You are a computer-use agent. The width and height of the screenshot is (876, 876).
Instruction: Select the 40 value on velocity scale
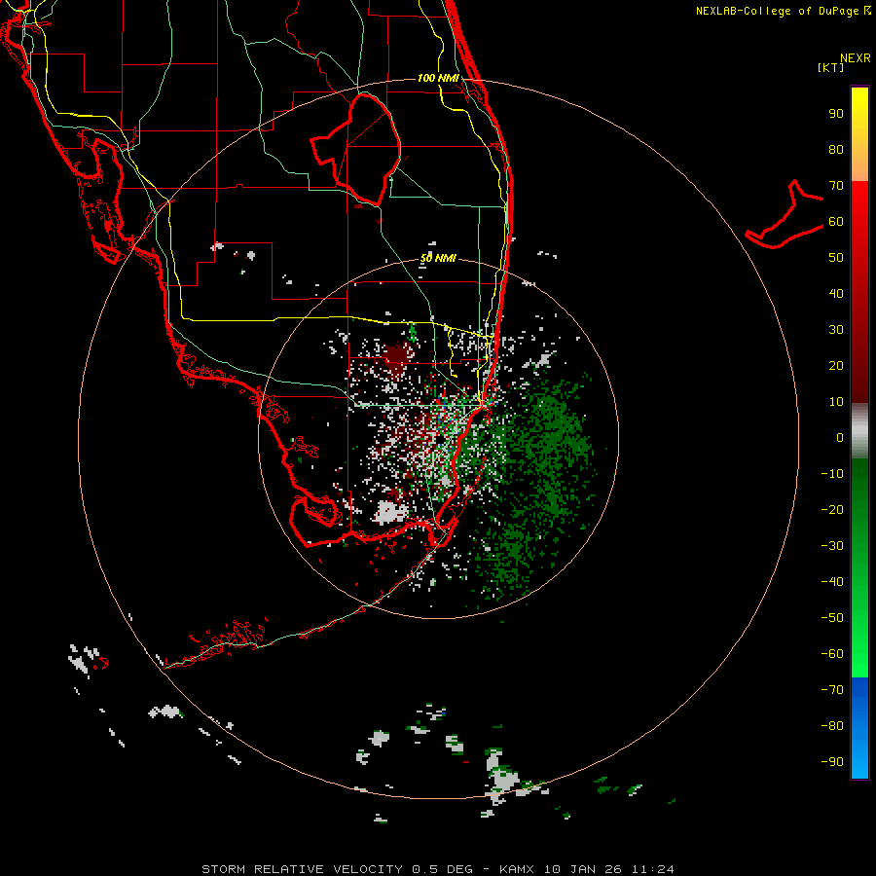pyautogui.click(x=836, y=294)
